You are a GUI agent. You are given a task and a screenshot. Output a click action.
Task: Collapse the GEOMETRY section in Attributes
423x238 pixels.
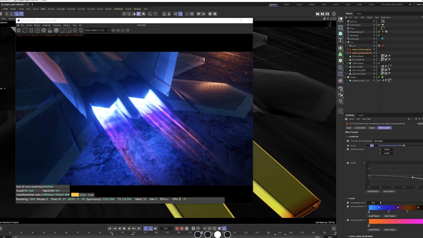tap(348, 137)
